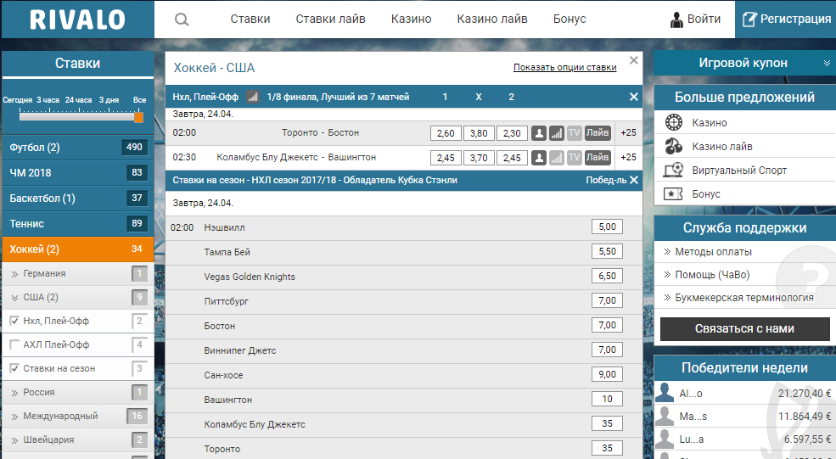
Task: Open the Бонус menu item
Action: pyautogui.click(x=569, y=20)
